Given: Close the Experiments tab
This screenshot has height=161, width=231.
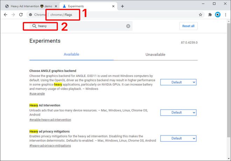Looking at the screenshot, I should [113, 6].
